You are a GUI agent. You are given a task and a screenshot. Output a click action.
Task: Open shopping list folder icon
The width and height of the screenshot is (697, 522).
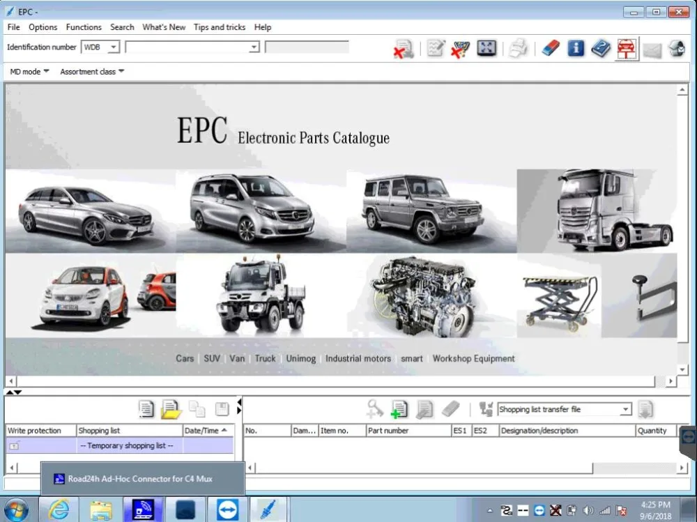[x=171, y=410]
